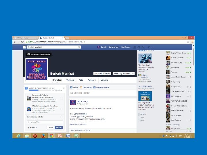Click Tambahkan Foto Sampul camera button
Viewport: 207px width, 155px height.
(x=39, y=54)
